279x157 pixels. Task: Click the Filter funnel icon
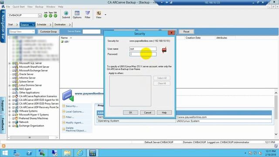point(88,14)
